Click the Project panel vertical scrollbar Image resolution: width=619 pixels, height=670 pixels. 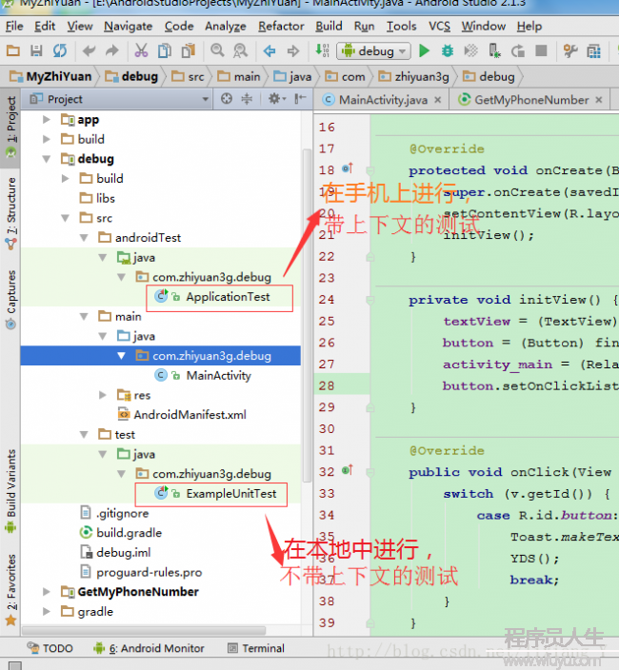(x=306, y=316)
